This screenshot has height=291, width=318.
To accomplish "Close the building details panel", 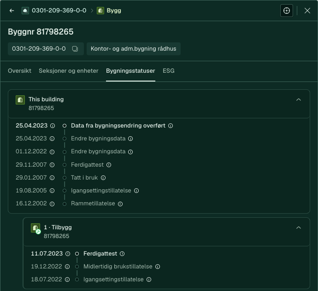I will 307,11.
